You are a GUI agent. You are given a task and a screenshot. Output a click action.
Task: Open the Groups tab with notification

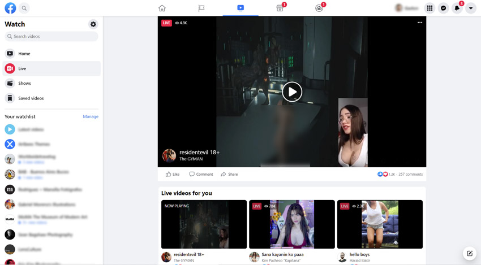pos(319,8)
